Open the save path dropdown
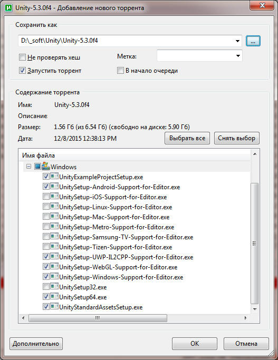 (x=237, y=41)
